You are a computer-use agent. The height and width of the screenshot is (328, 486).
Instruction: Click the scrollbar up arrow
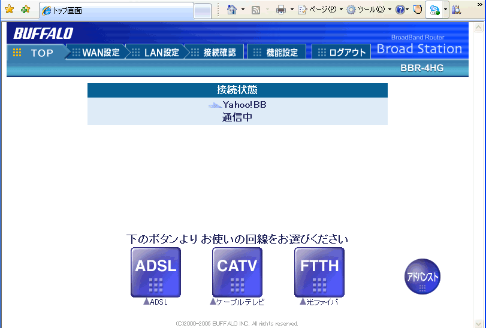[478, 28]
